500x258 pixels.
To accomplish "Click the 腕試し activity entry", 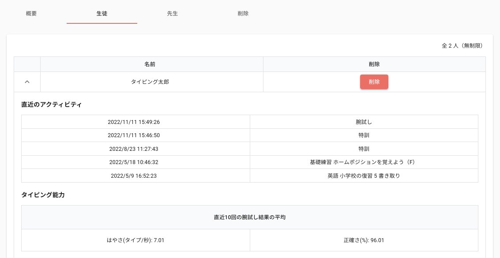I will tap(364, 122).
